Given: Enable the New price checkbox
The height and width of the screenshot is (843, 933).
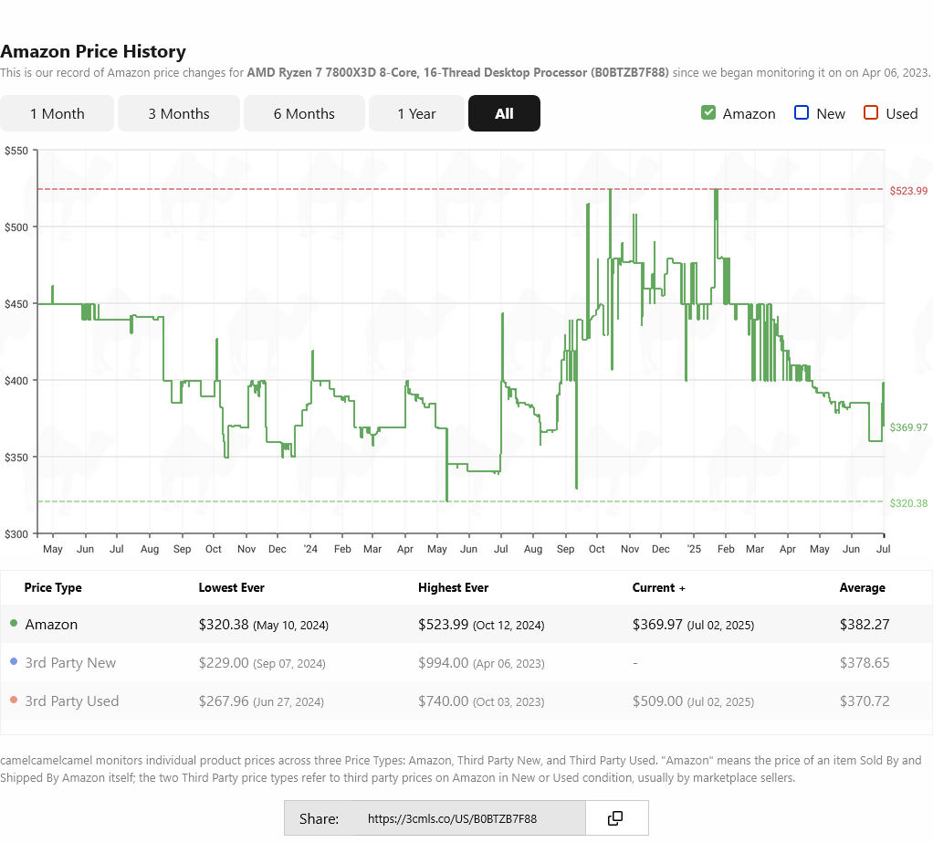Looking at the screenshot, I should point(802,112).
